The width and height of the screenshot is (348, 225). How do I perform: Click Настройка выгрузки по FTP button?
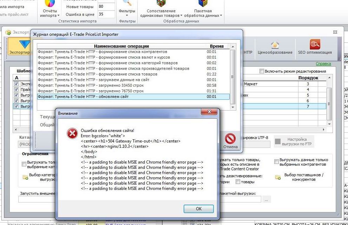tap(294, 141)
